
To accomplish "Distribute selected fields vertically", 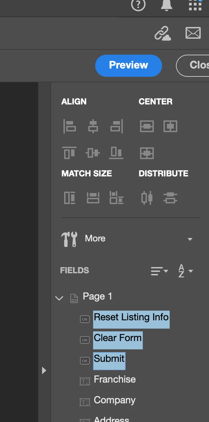I will click(x=170, y=198).
